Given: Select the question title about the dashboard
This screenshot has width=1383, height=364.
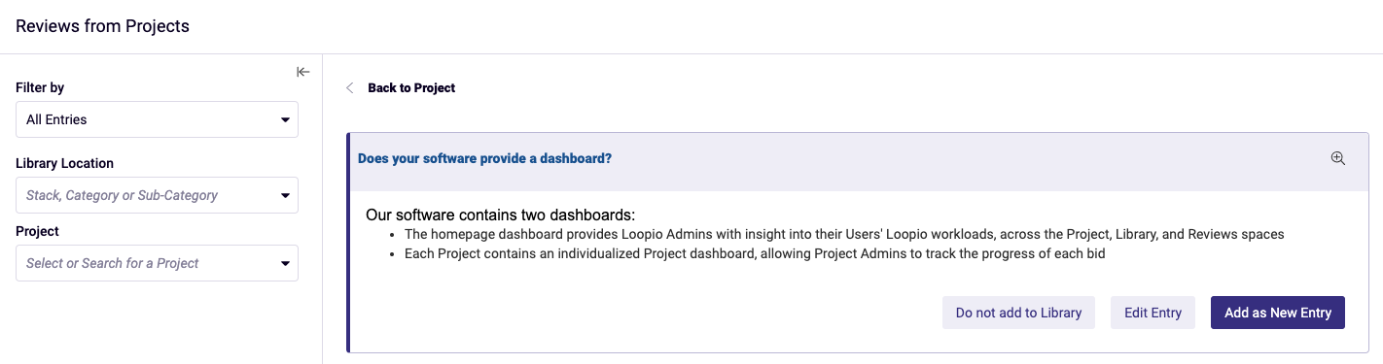Looking at the screenshot, I should (x=484, y=158).
